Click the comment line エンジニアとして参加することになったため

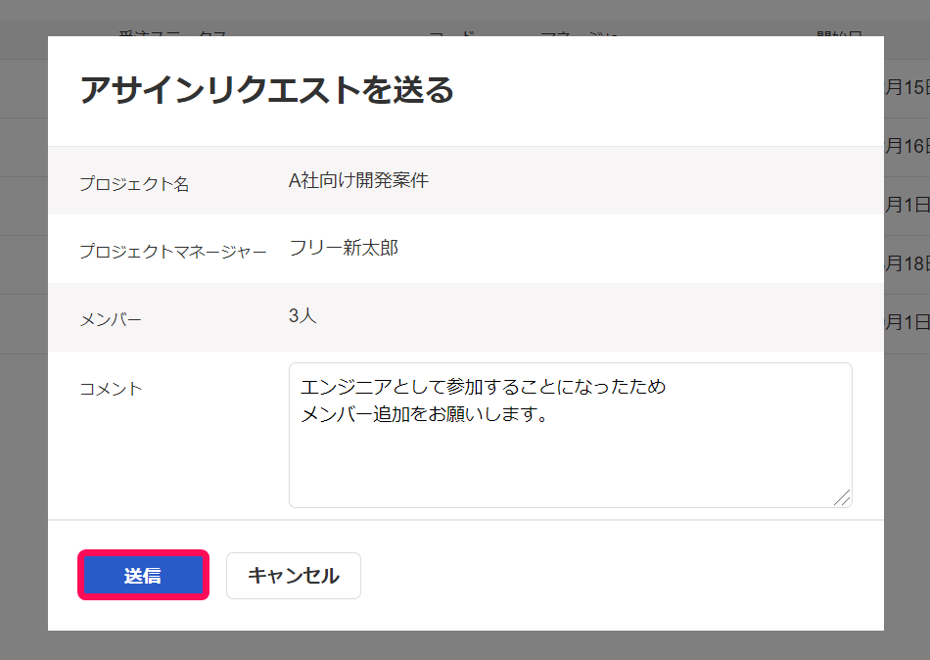point(484,387)
